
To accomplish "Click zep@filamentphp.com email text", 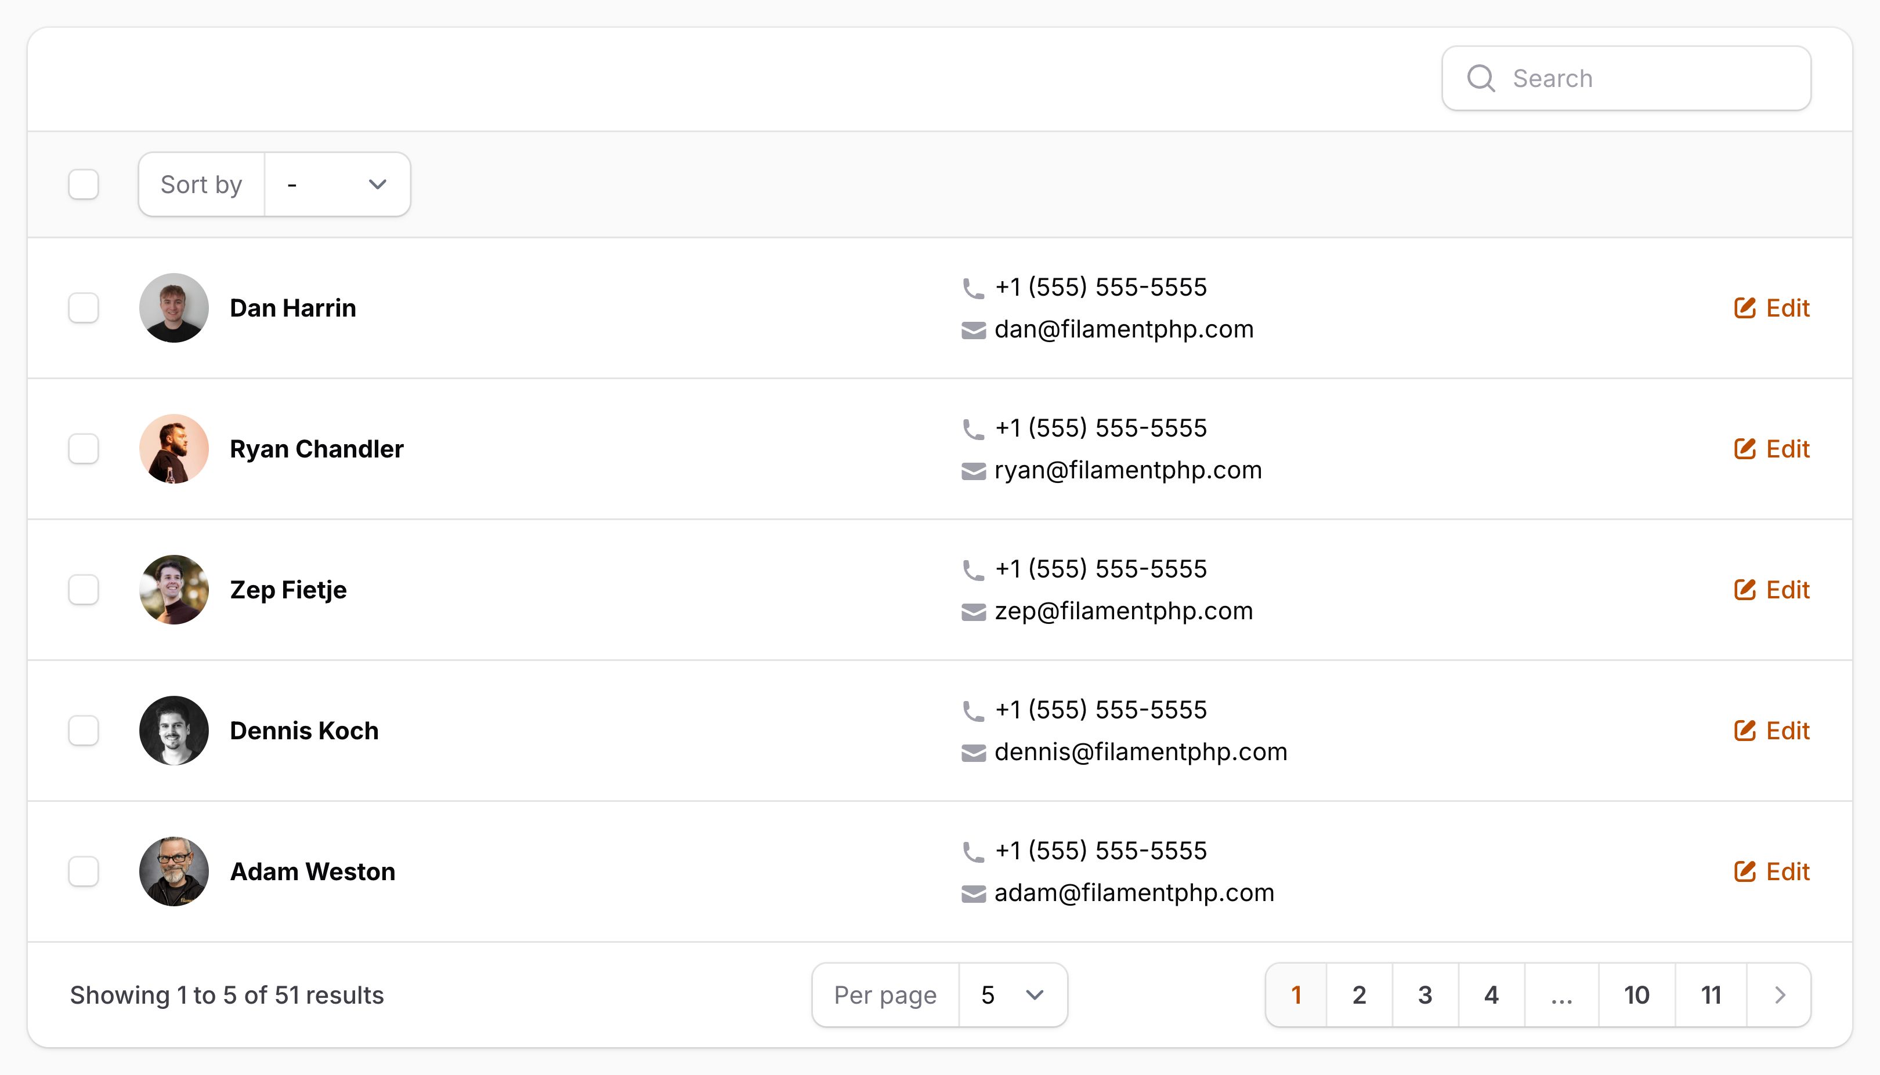I will 1123,611.
